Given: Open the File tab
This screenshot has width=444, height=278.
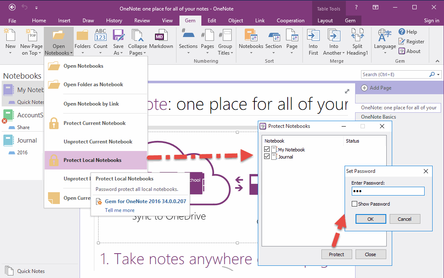Looking at the screenshot, I should (12, 21).
